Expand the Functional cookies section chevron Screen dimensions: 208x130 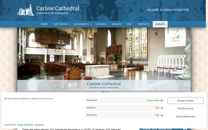pos(162,101)
